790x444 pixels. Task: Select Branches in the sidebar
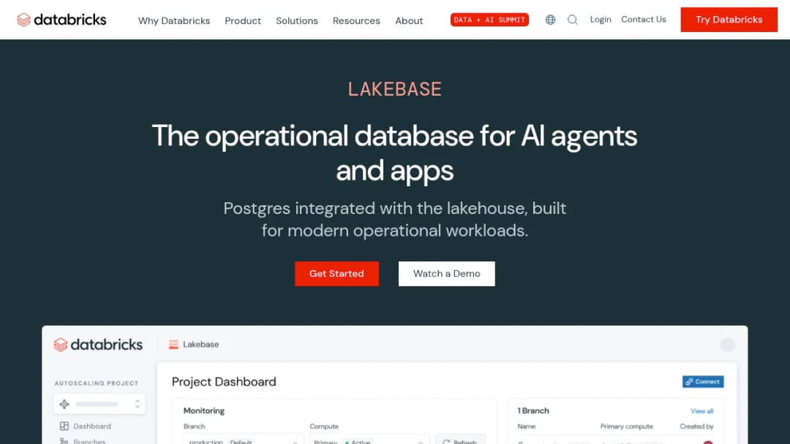[x=83, y=441]
